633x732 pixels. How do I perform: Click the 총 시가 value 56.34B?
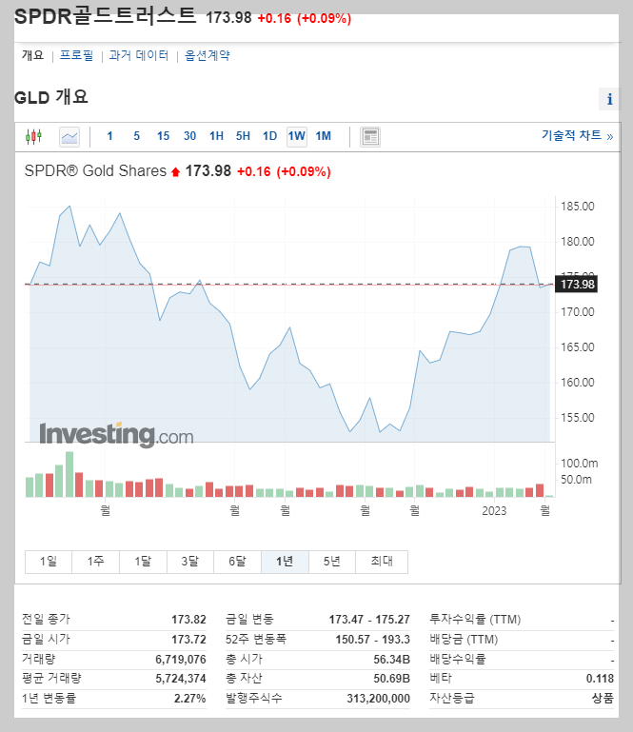[x=391, y=659]
